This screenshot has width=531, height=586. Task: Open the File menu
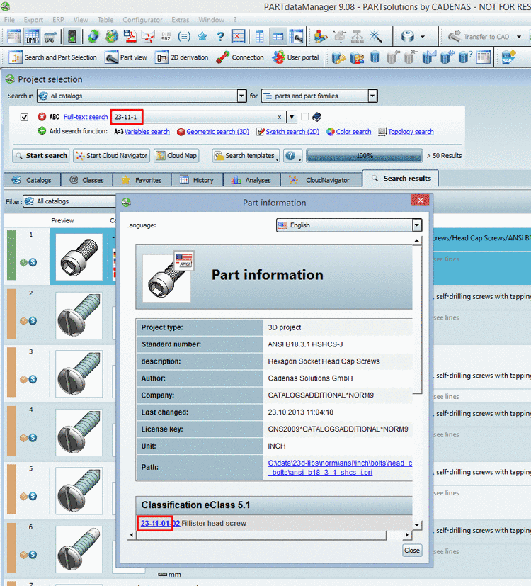(9, 20)
